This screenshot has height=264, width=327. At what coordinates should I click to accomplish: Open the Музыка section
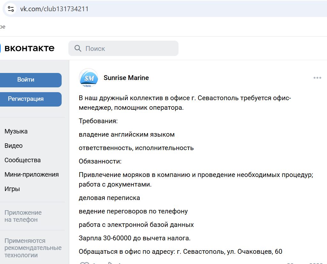click(16, 131)
